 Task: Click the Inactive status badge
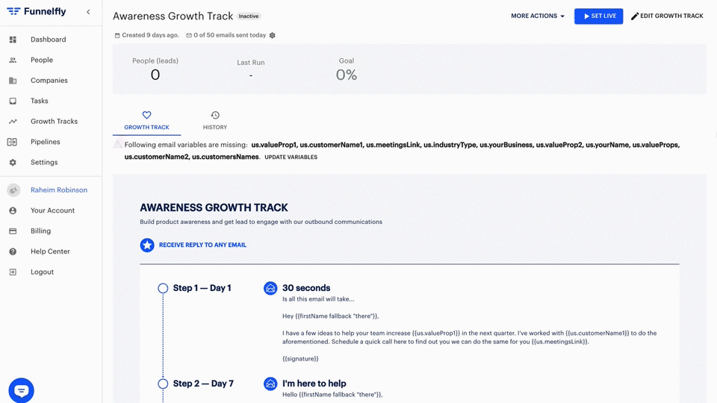[249, 16]
